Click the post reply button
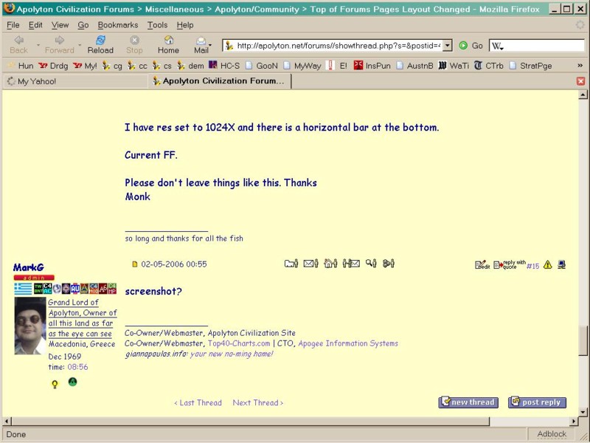The height and width of the screenshot is (443, 590). (538, 402)
